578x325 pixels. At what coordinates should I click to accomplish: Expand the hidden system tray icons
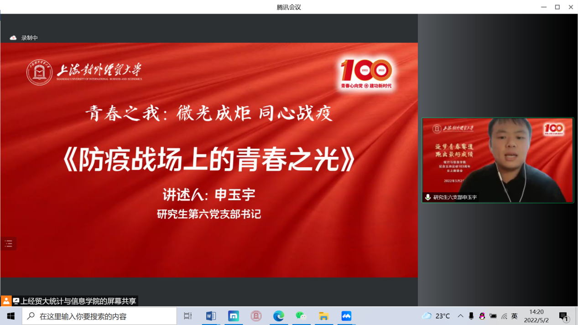pyautogui.click(x=460, y=316)
